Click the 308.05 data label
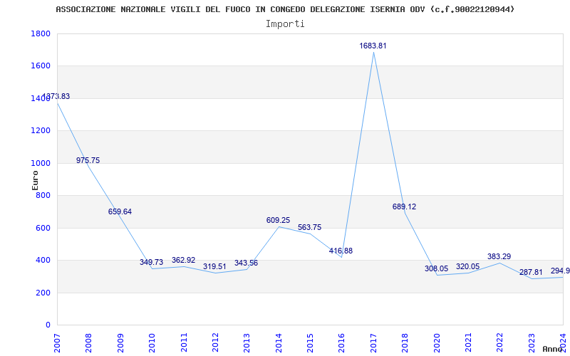 [x=436, y=269]
